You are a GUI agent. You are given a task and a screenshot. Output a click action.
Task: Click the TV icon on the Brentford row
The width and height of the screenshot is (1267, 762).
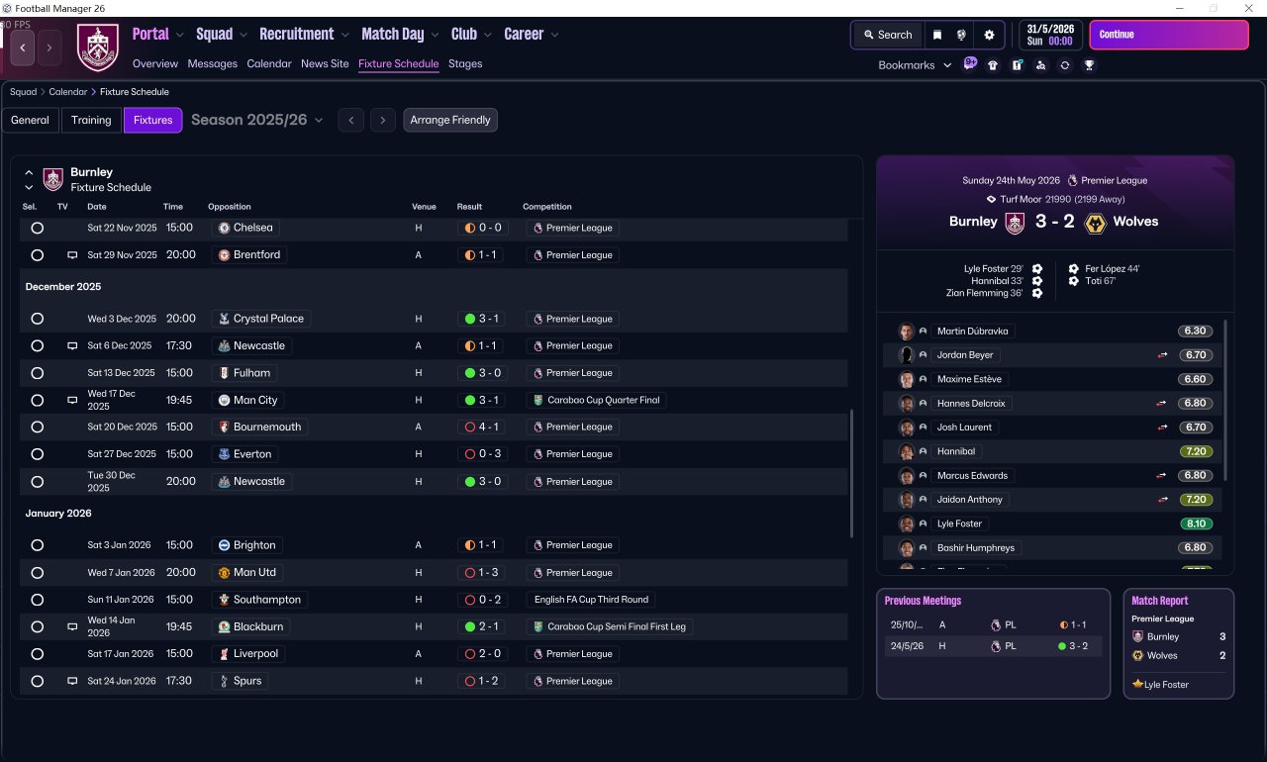(x=72, y=255)
